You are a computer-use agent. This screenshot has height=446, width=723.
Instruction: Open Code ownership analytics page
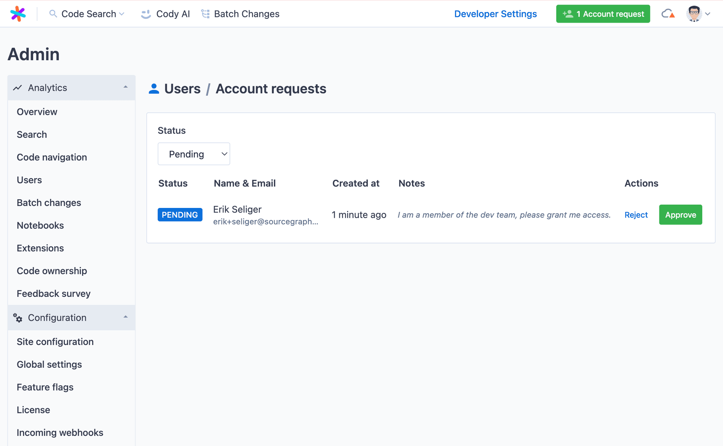[x=52, y=271]
